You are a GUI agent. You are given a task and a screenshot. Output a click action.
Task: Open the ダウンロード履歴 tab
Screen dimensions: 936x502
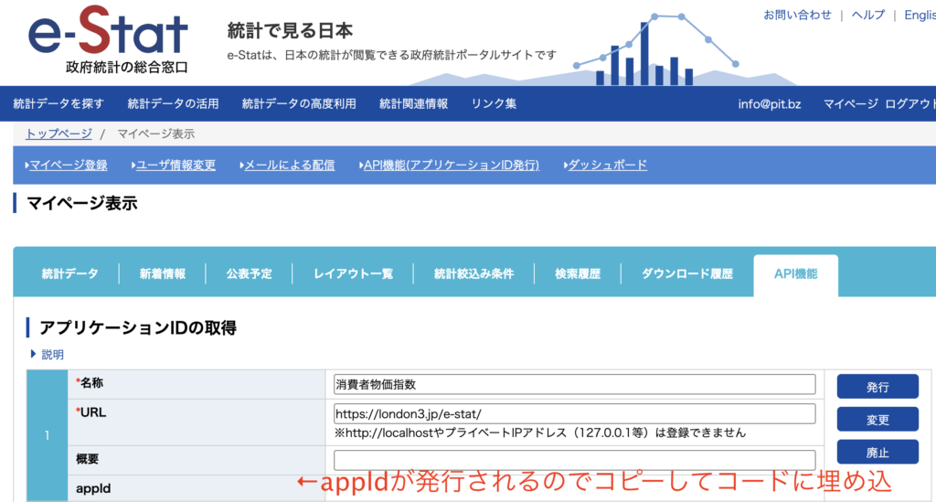(x=686, y=274)
